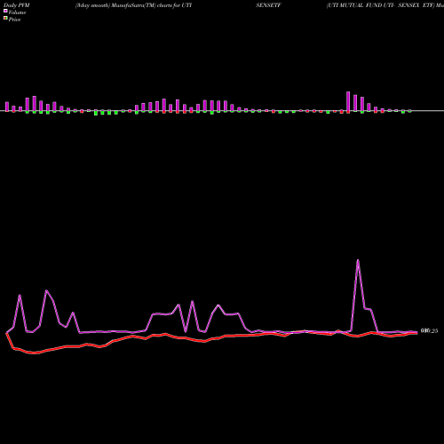The height and width of the screenshot is (444, 444).
Task: Click the Volume legend color swatch
Action: pyautogui.click(x=5, y=11)
